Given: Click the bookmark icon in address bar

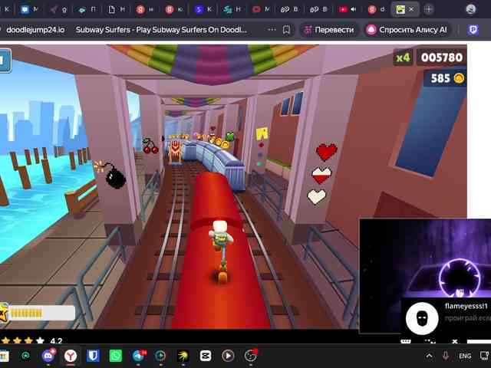Looking at the screenshot, I should 286,30.
